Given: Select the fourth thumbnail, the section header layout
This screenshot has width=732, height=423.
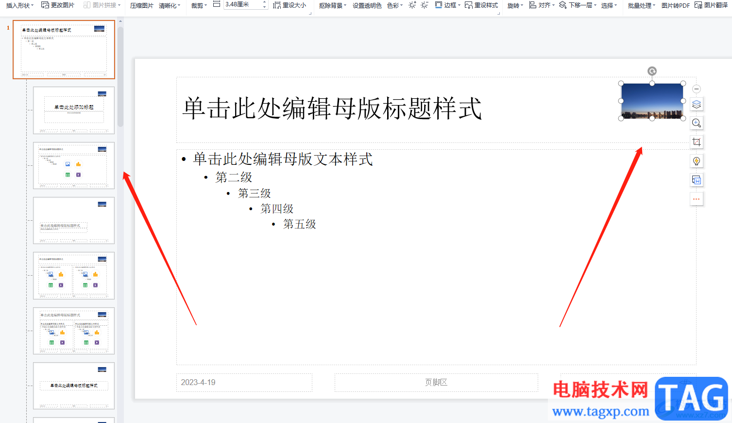Looking at the screenshot, I should tap(74, 220).
